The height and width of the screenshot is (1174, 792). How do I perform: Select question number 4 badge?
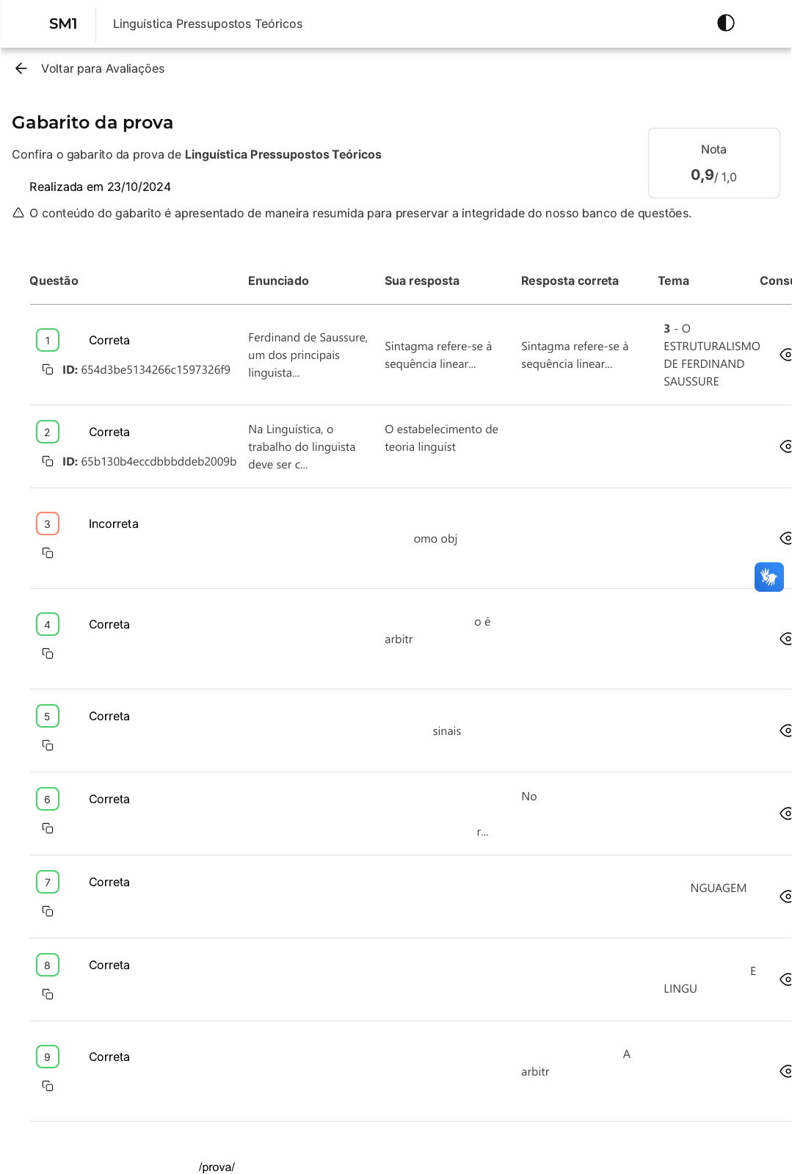(x=48, y=624)
